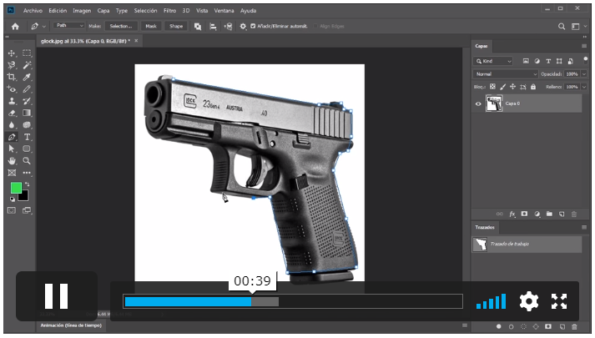This screenshot has height=338, width=595.
Task: Open pen options gear in options bar
Action: coord(243,26)
